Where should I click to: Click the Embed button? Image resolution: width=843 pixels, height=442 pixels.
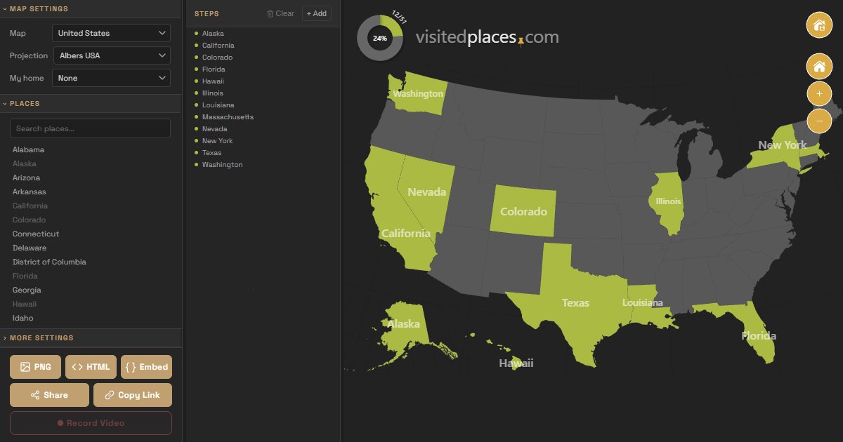pos(146,367)
